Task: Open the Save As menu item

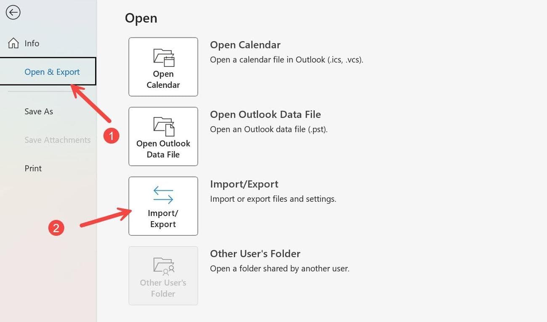Action: pyautogui.click(x=39, y=111)
